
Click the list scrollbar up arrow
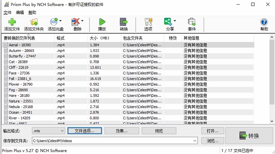272,37
